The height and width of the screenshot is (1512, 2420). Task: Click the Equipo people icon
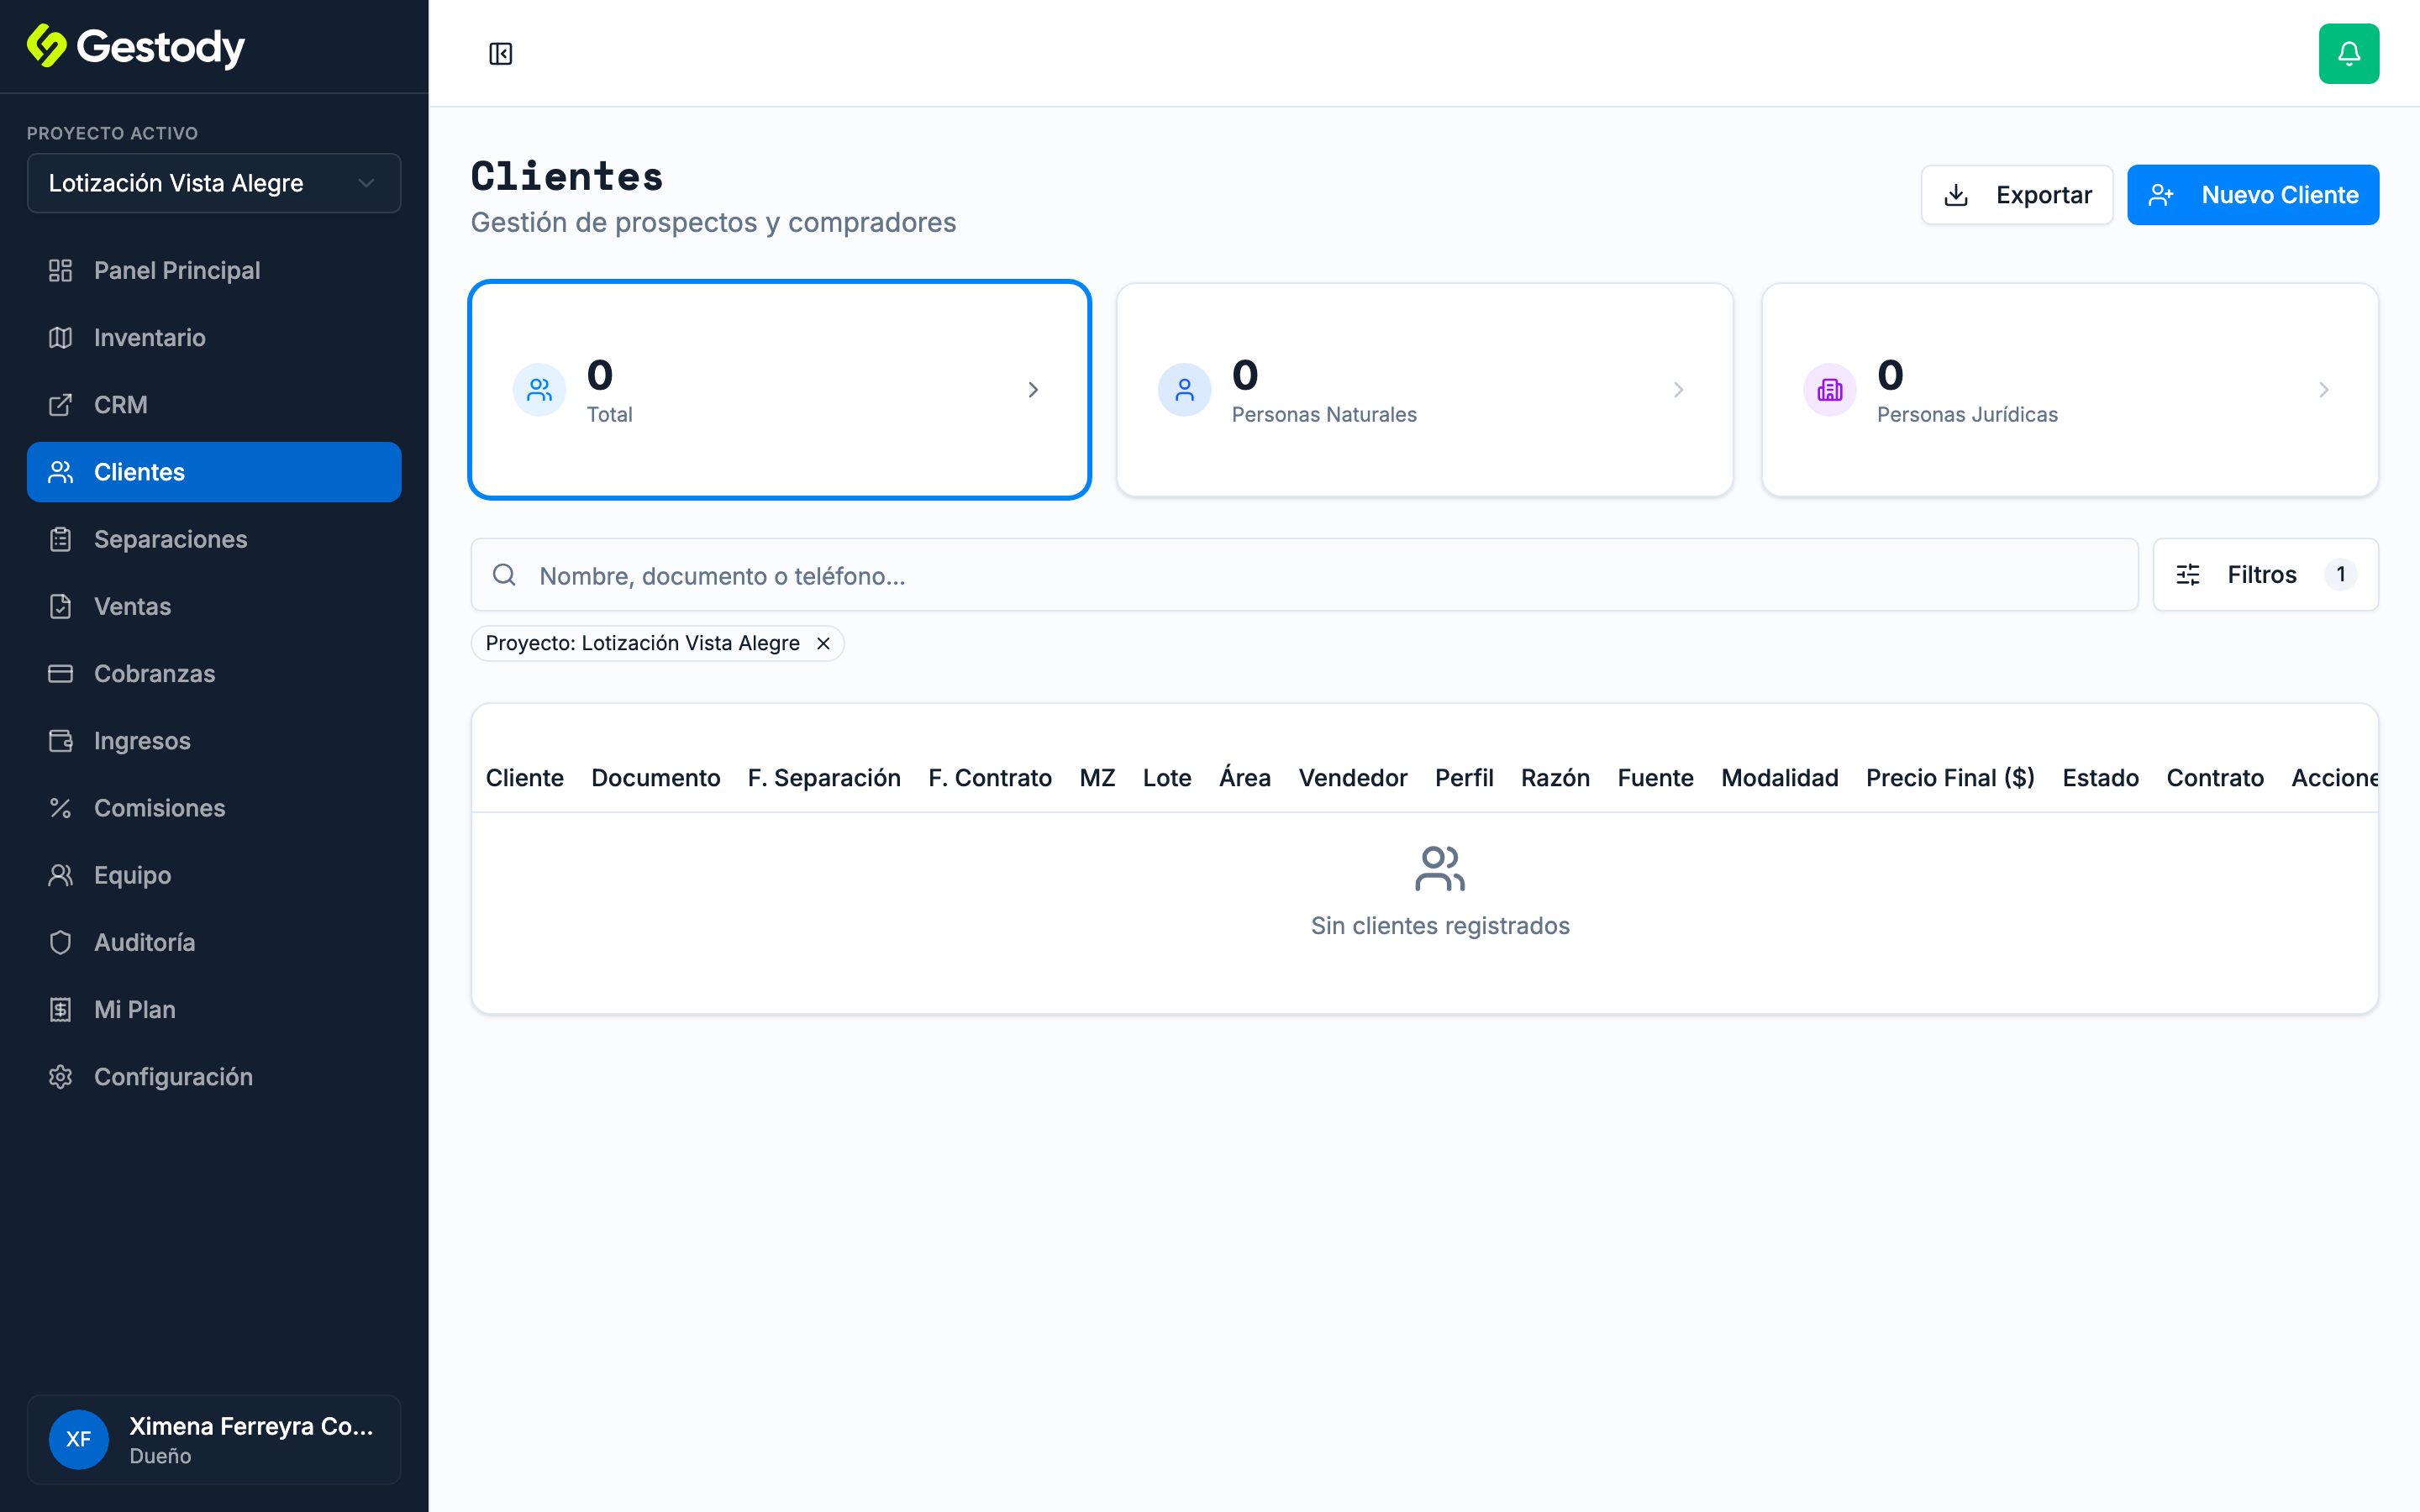60,875
